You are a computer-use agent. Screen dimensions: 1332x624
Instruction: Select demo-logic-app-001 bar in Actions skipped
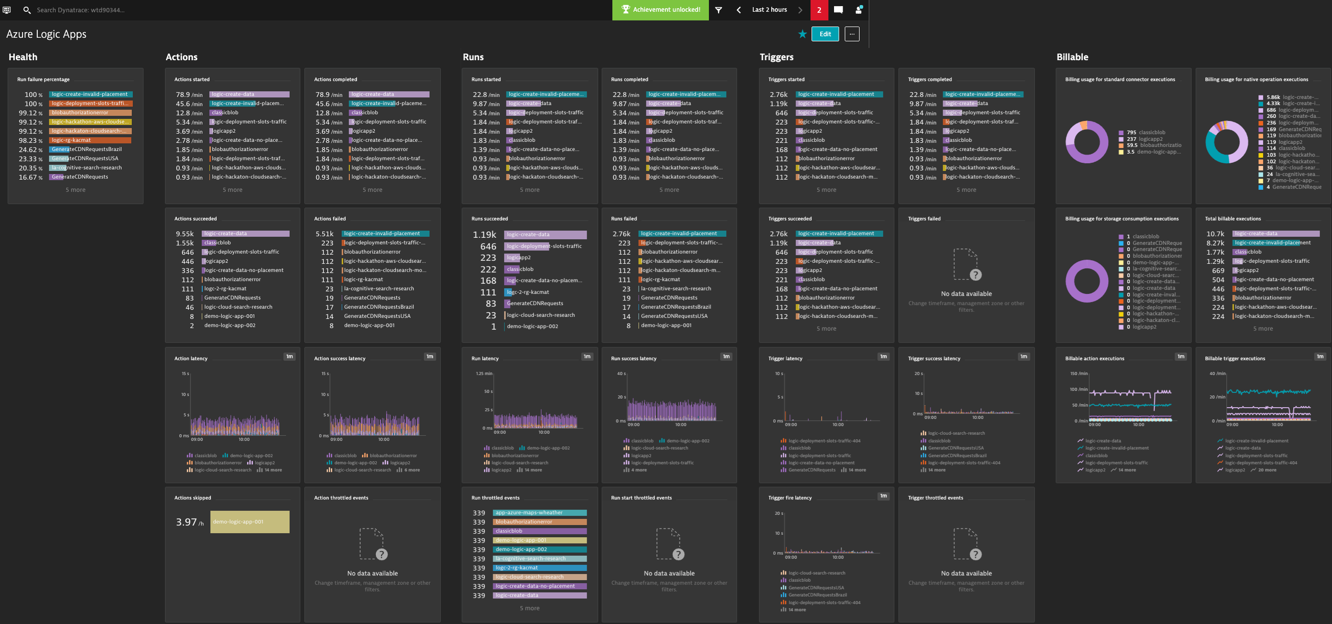(x=250, y=522)
